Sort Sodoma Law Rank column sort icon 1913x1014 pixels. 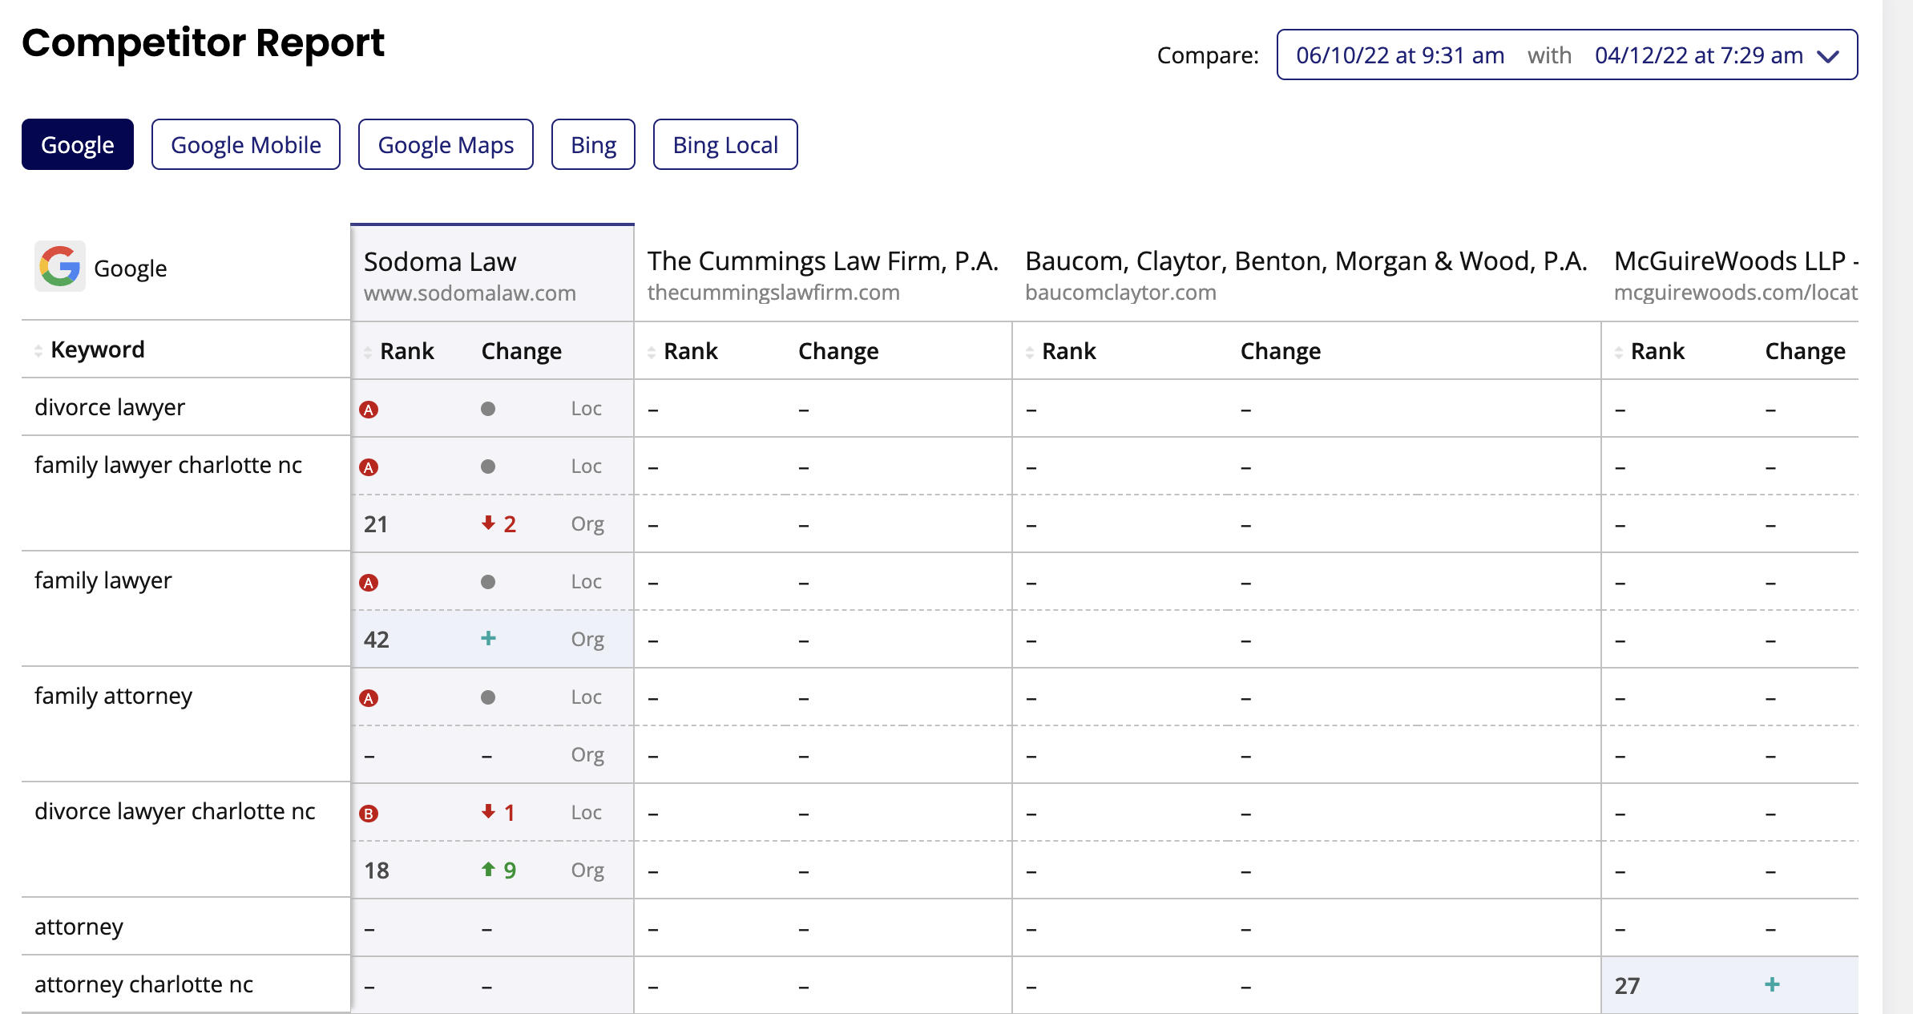pos(368,352)
